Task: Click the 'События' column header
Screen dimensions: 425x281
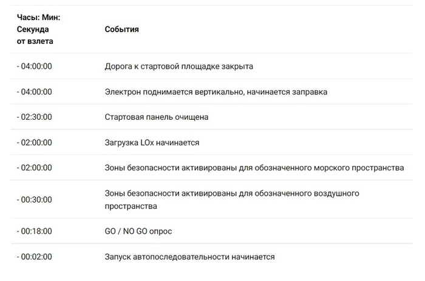Action: [122, 29]
